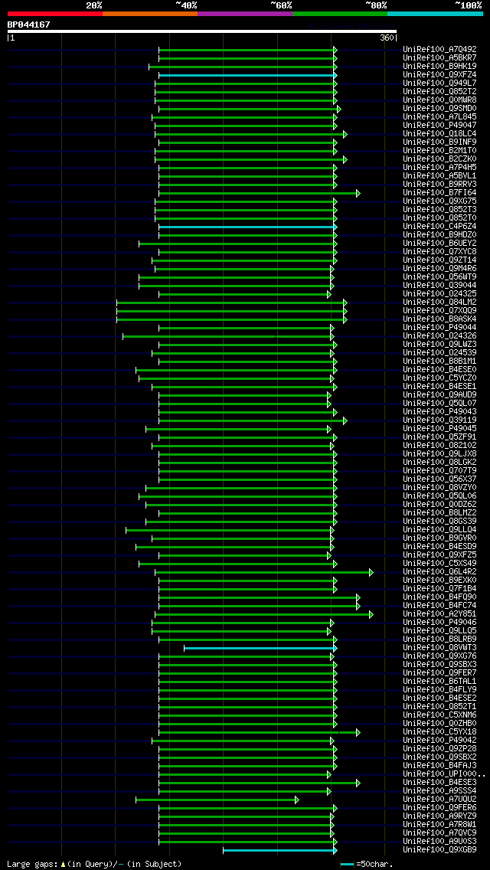490x870 pixels.
Task: Click the UniRef100_Q84LM2 label
Action: click(439, 303)
